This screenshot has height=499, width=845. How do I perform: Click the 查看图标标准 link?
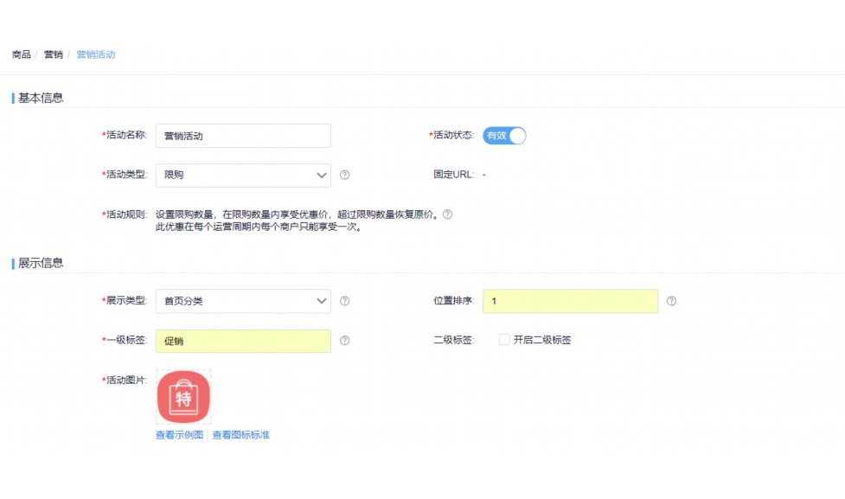pyautogui.click(x=242, y=435)
